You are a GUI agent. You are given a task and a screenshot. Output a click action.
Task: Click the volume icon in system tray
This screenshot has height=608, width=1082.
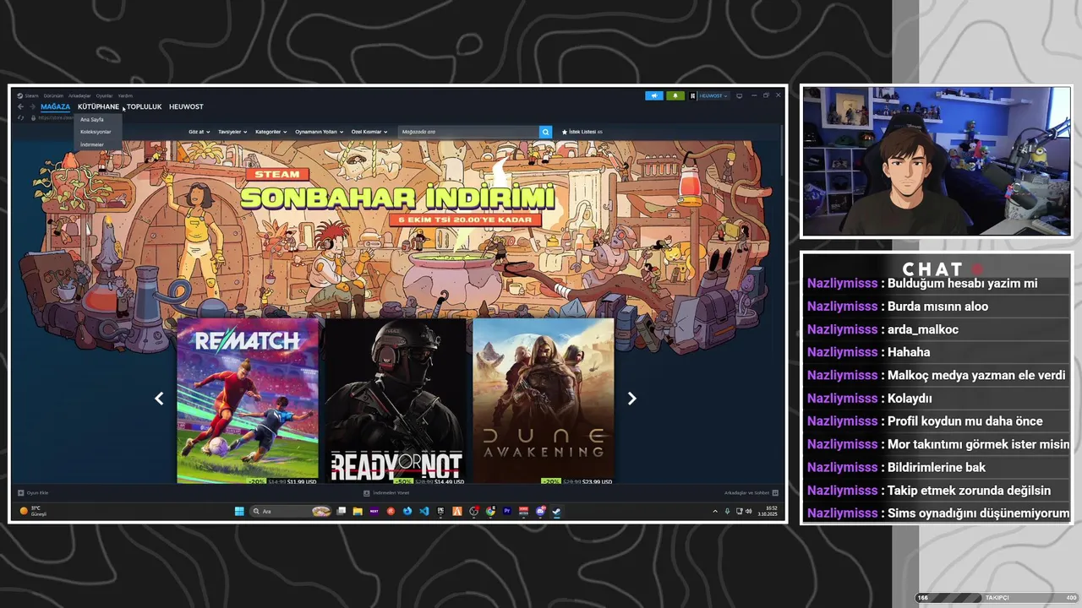coord(748,511)
